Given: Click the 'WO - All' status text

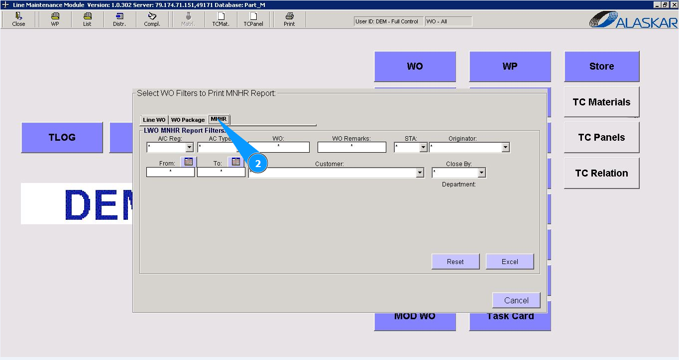Looking at the screenshot, I should pyautogui.click(x=437, y=21).
